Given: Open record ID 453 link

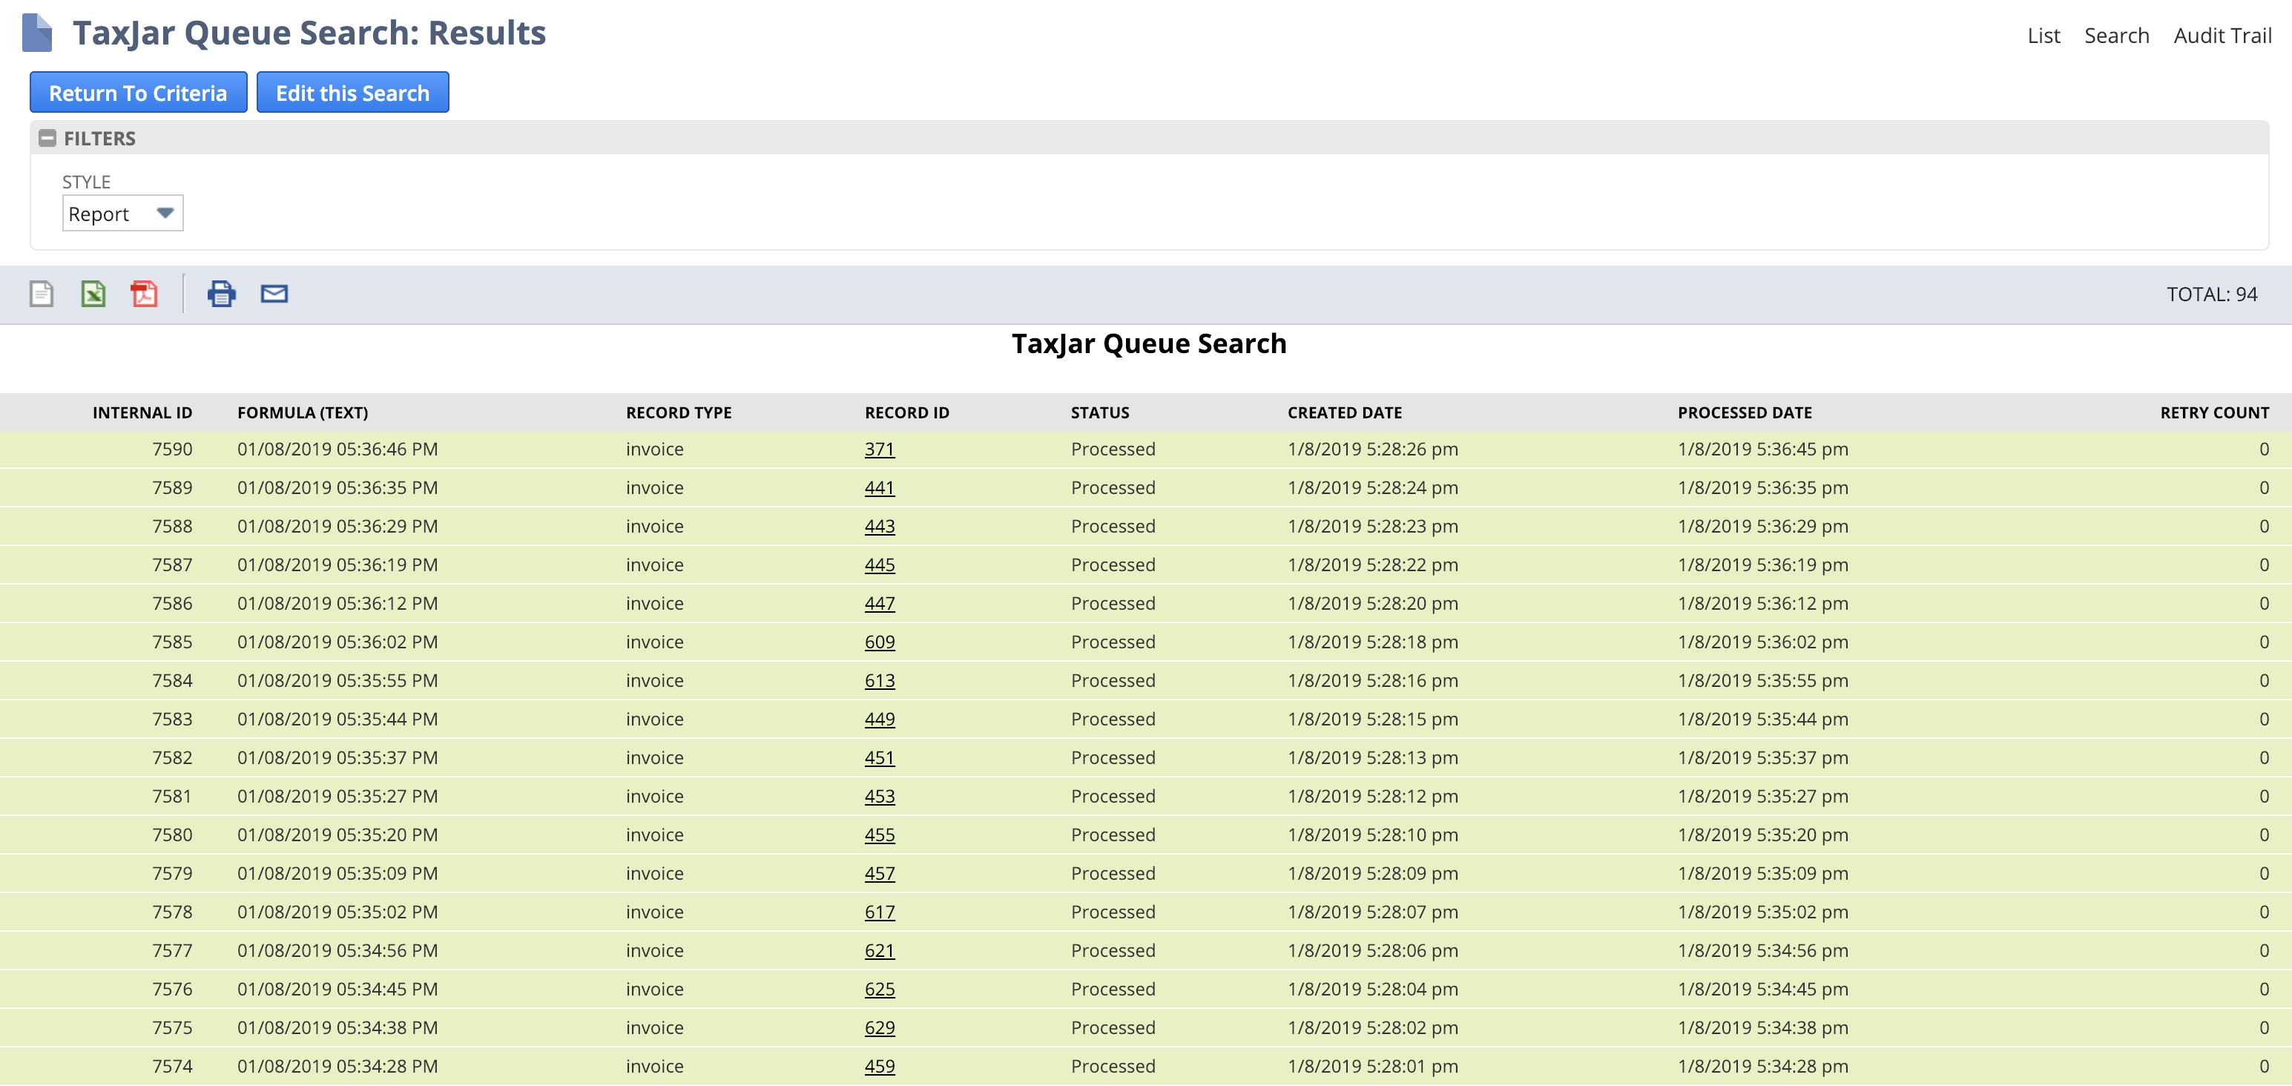Looking at the screenshot, I should pos(879,797).
